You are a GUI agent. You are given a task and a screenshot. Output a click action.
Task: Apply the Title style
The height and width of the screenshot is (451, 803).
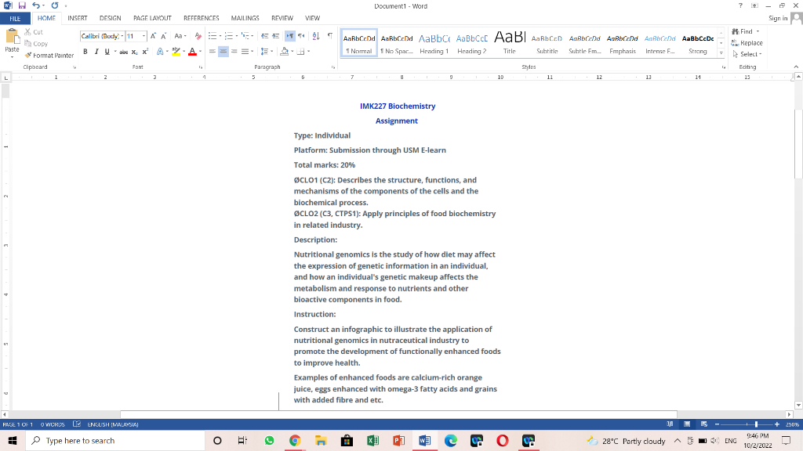(x=510, y=43)
